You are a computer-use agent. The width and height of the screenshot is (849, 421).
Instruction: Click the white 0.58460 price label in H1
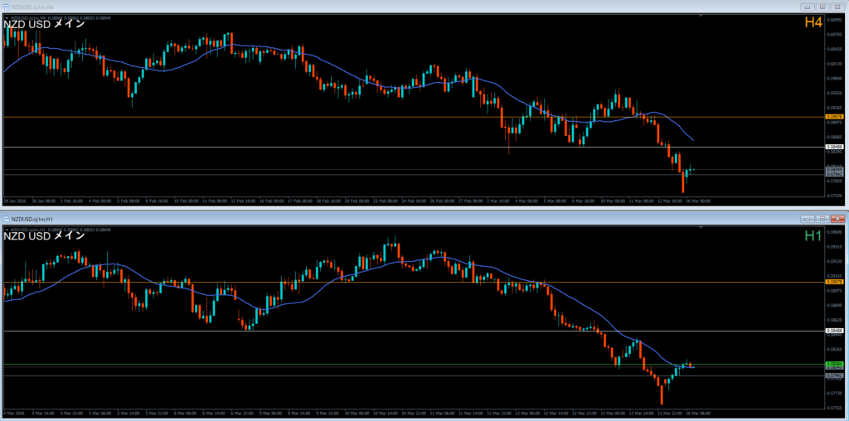pyautogui.click(x=835, y=331)
